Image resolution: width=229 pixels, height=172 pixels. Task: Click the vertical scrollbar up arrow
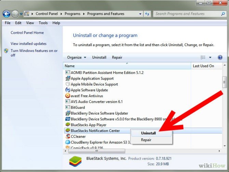(x=225, y=65)
